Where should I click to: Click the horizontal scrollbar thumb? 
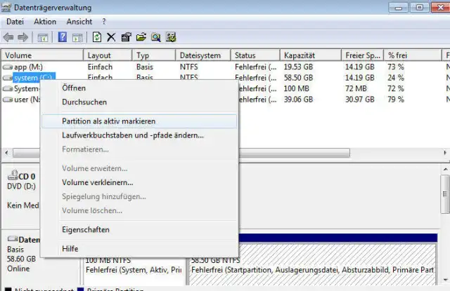[181, 153]
